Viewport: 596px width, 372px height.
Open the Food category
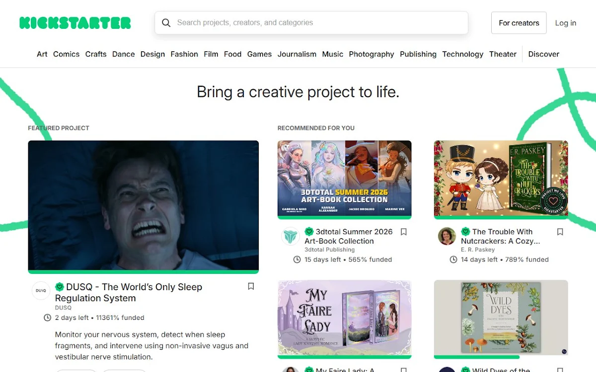click(x=232, y=54)
